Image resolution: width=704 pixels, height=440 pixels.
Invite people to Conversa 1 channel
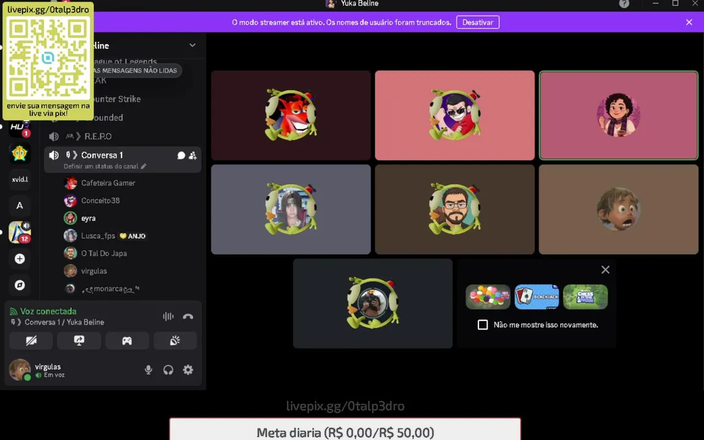tap(193, 155)
